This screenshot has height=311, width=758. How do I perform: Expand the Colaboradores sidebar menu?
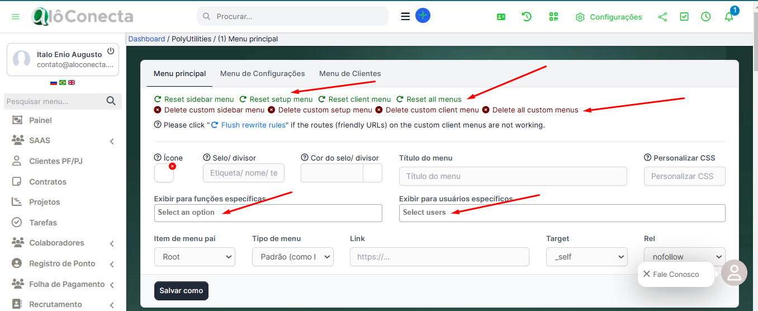[x=63, y=243]
